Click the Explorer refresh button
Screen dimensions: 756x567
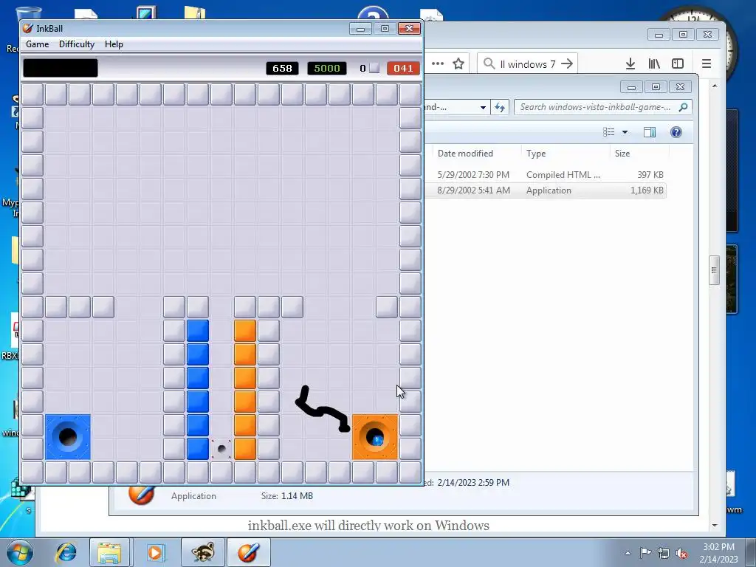500,107
